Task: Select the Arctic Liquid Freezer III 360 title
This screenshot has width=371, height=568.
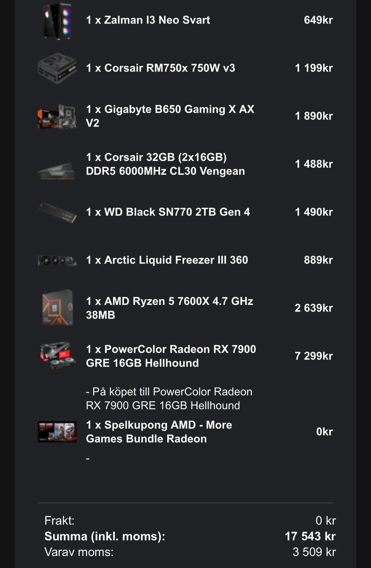Action: point(167,260)
